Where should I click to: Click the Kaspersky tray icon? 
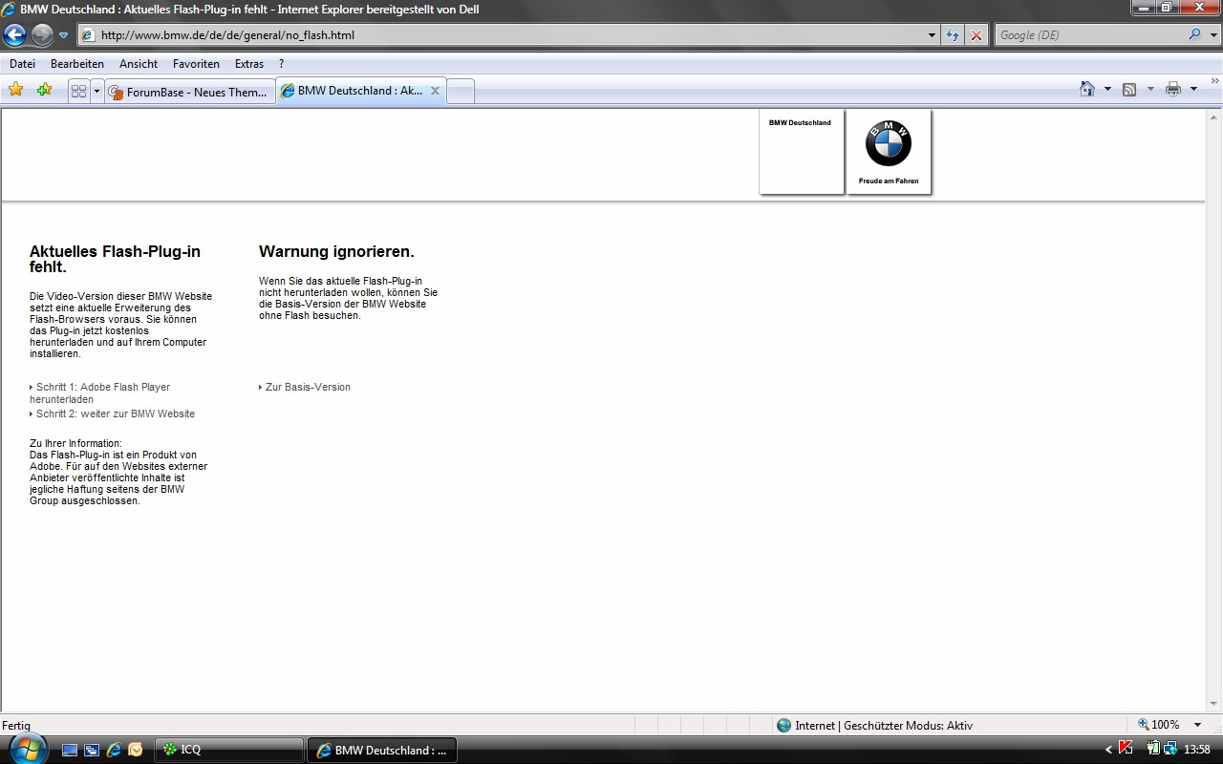pyautogui.click(x=1126, y=749)
